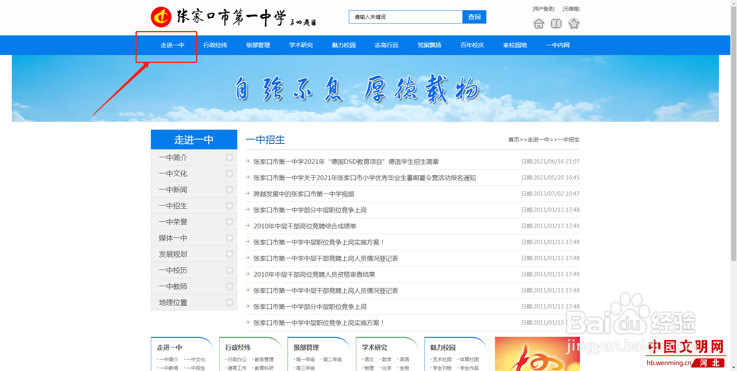Click 首页 in the breadcrumb trail
This screenshot has height=371, width=737.
[x=513, y=140]
